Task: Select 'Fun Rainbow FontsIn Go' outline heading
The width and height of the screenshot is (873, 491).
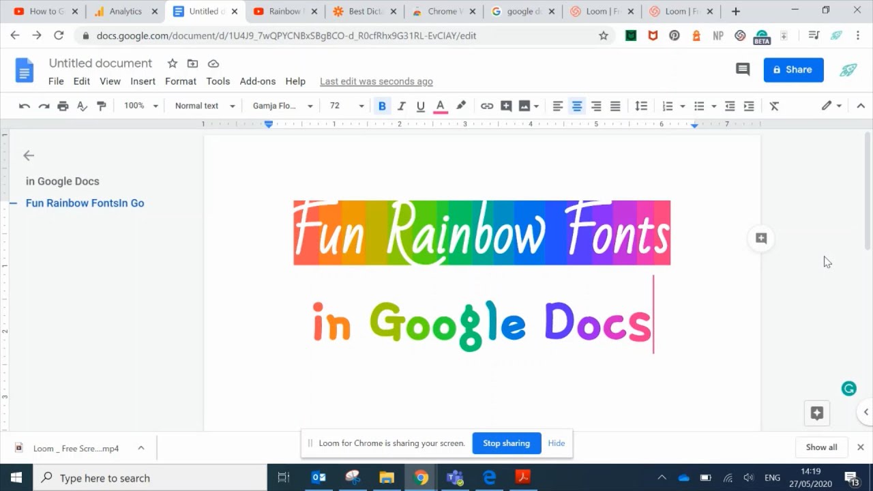Action: coord(85,203)
